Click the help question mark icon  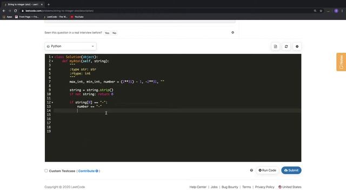pos(251,170)
